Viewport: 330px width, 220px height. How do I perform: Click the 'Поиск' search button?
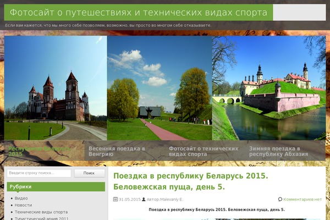pyautogui.click(x=89, y=173)
